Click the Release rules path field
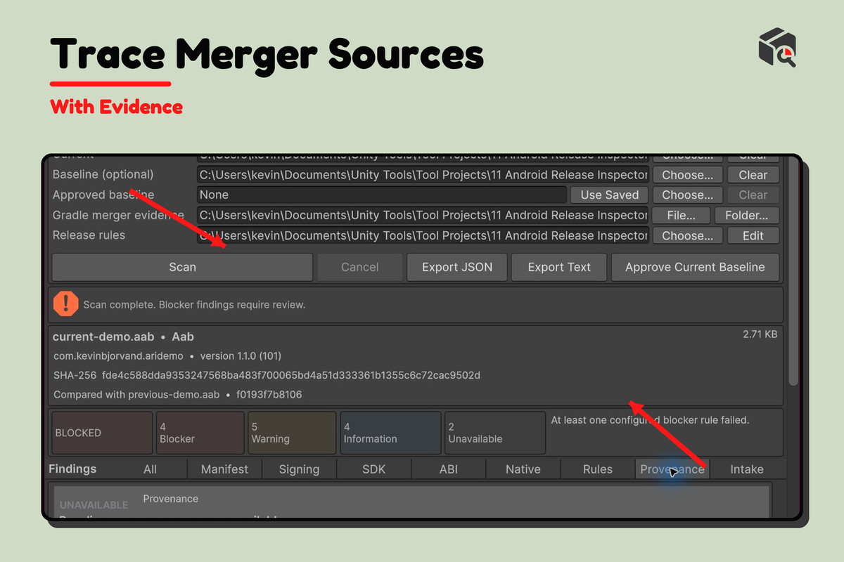 coord(422,235)
